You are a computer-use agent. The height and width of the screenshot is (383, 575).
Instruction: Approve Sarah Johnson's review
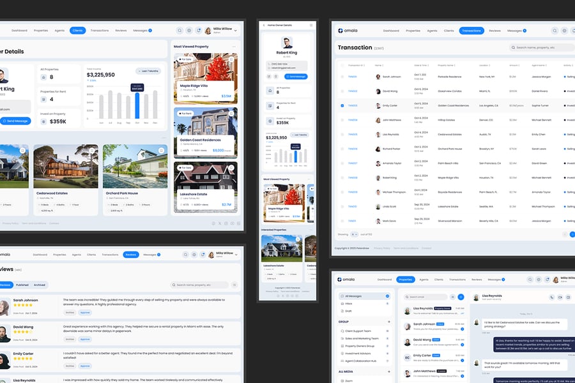pos(85,313)
